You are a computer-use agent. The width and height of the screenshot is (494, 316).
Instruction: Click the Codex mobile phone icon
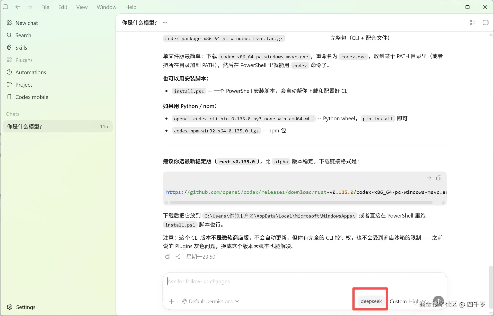[x=9, y=97]
